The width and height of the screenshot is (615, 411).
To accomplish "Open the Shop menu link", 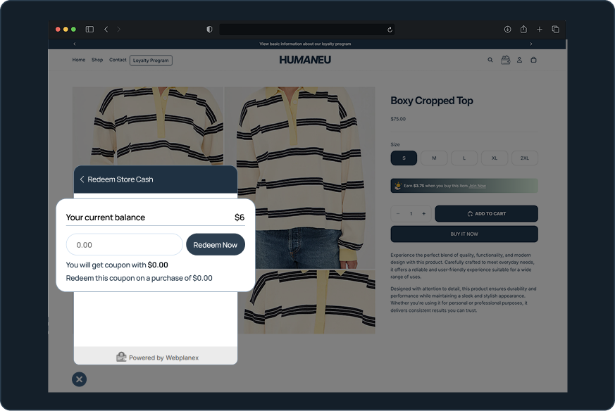I will [x=97, y=60].
